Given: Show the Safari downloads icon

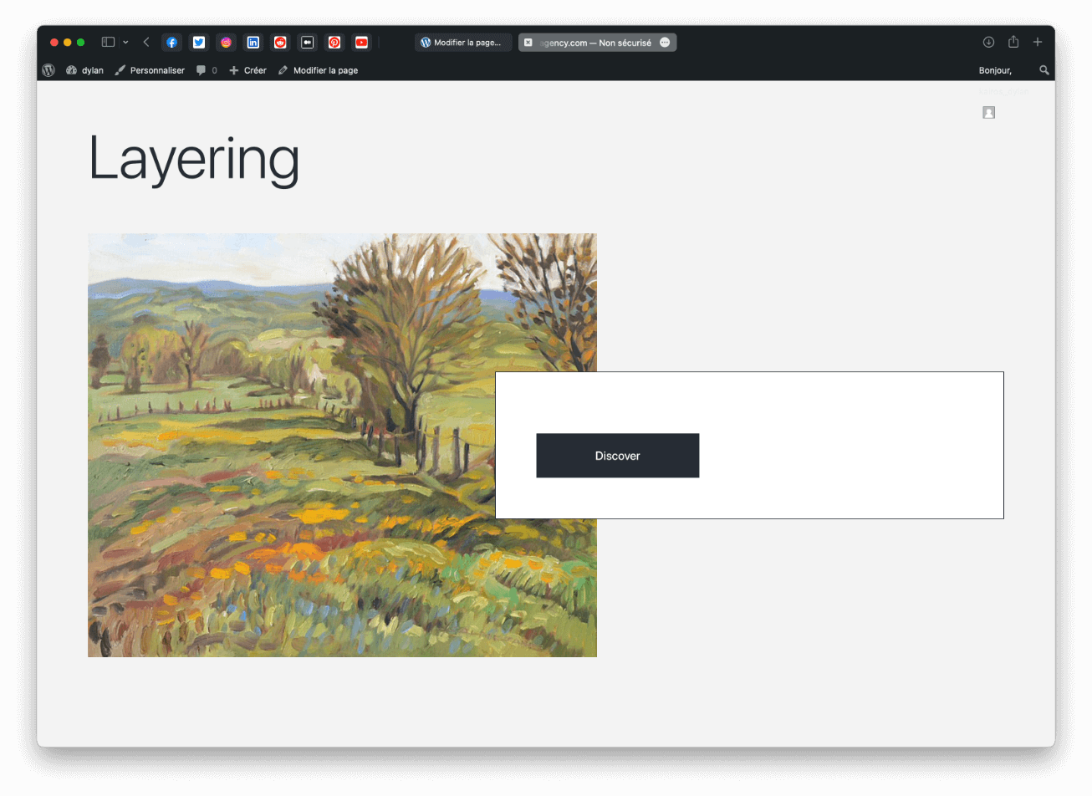Looking at the screenshot, I should 988,42.
